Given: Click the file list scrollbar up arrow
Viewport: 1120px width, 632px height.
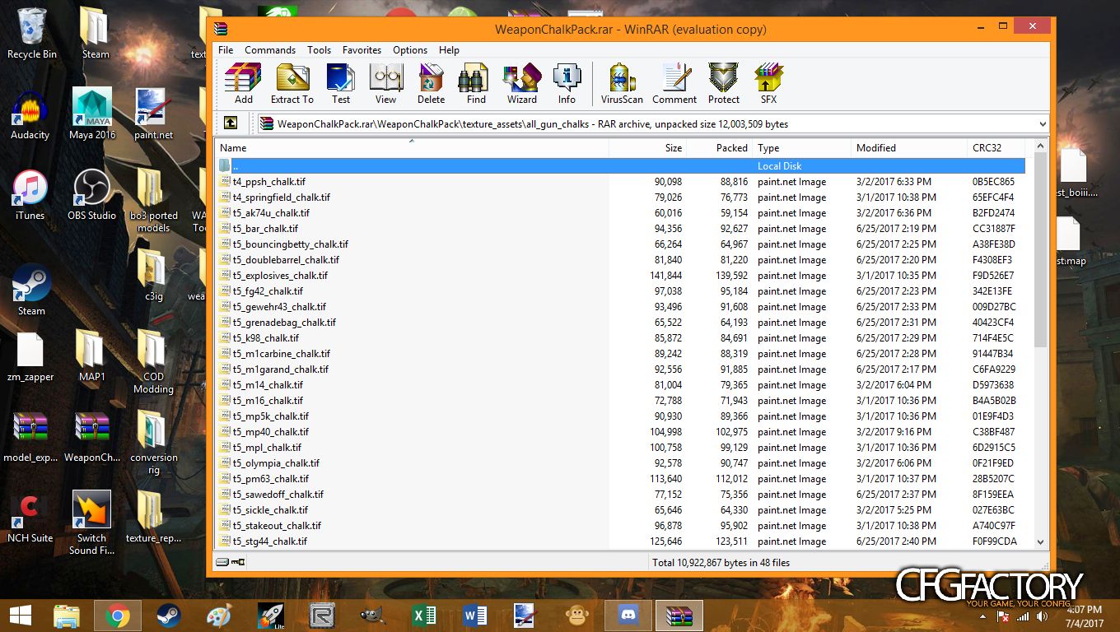Looking at the screenshot, I should [1041, 146].
